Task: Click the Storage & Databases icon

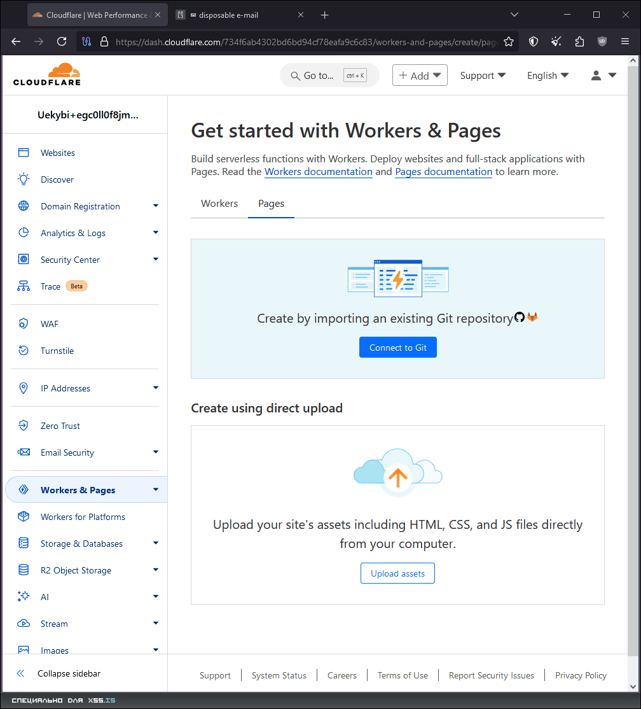Action: pyautogui.click(x=24, y=543)
